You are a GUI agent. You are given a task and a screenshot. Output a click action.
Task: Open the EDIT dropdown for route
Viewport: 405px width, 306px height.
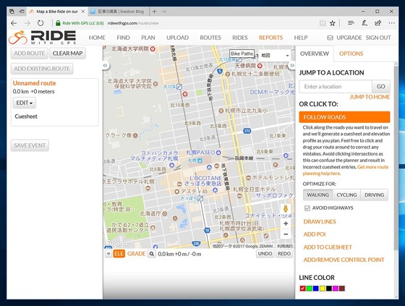click(x=25, y=103)
